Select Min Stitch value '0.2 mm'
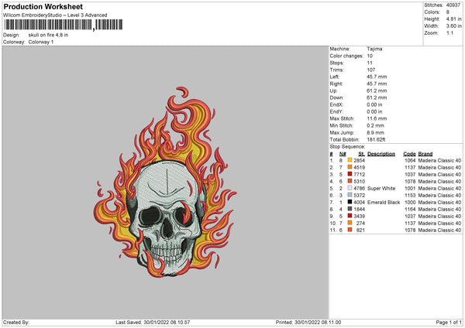 point(376,125)
